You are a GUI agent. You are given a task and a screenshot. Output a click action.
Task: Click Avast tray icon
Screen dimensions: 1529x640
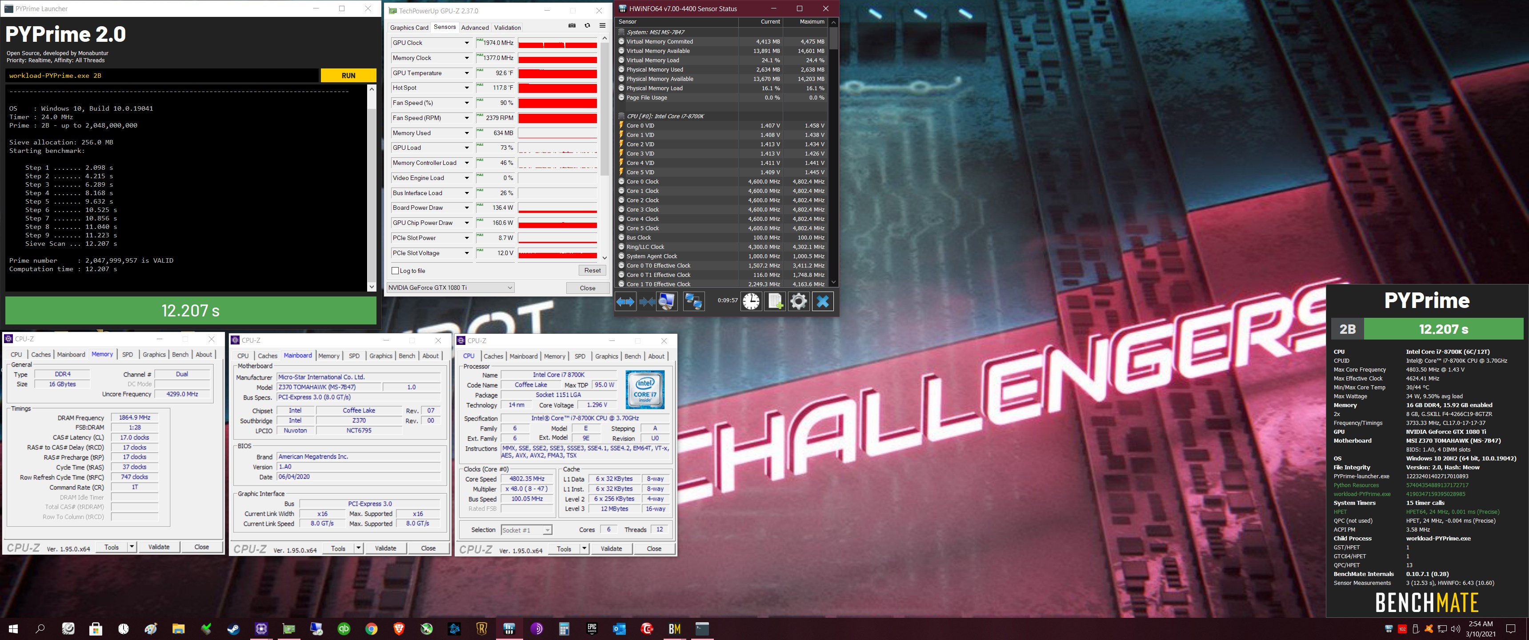point(1429,629)
